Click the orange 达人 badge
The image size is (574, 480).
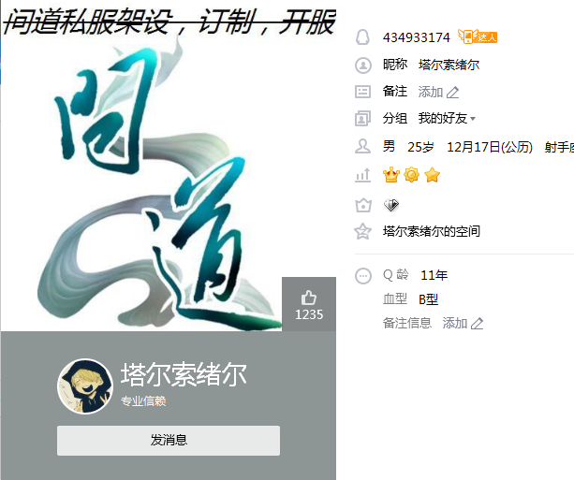pos(478,36)
